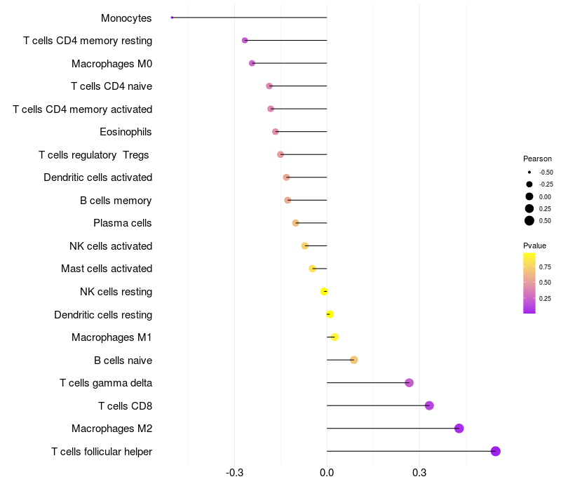Click the Eosinophils data point

(x=276, y=132)
